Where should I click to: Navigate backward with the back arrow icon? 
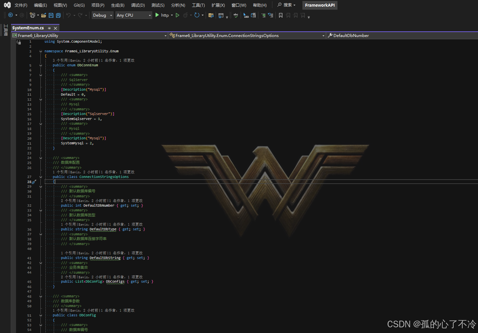(10, 15)
